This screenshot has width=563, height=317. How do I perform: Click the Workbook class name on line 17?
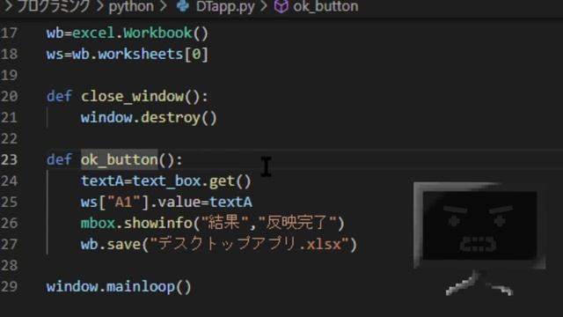[157, 33]
